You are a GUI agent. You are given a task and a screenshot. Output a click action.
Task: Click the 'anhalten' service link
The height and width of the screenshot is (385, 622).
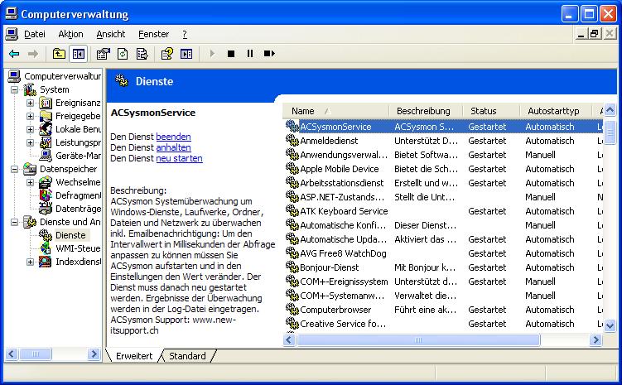pyautogui.click(x=173, y=147)
